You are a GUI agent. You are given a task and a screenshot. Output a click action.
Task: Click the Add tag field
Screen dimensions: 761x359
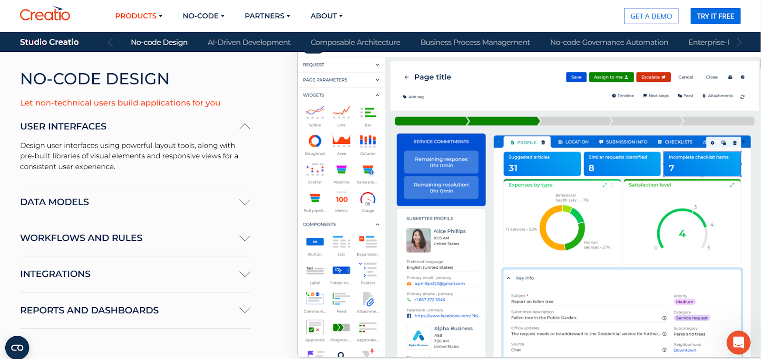413,97
